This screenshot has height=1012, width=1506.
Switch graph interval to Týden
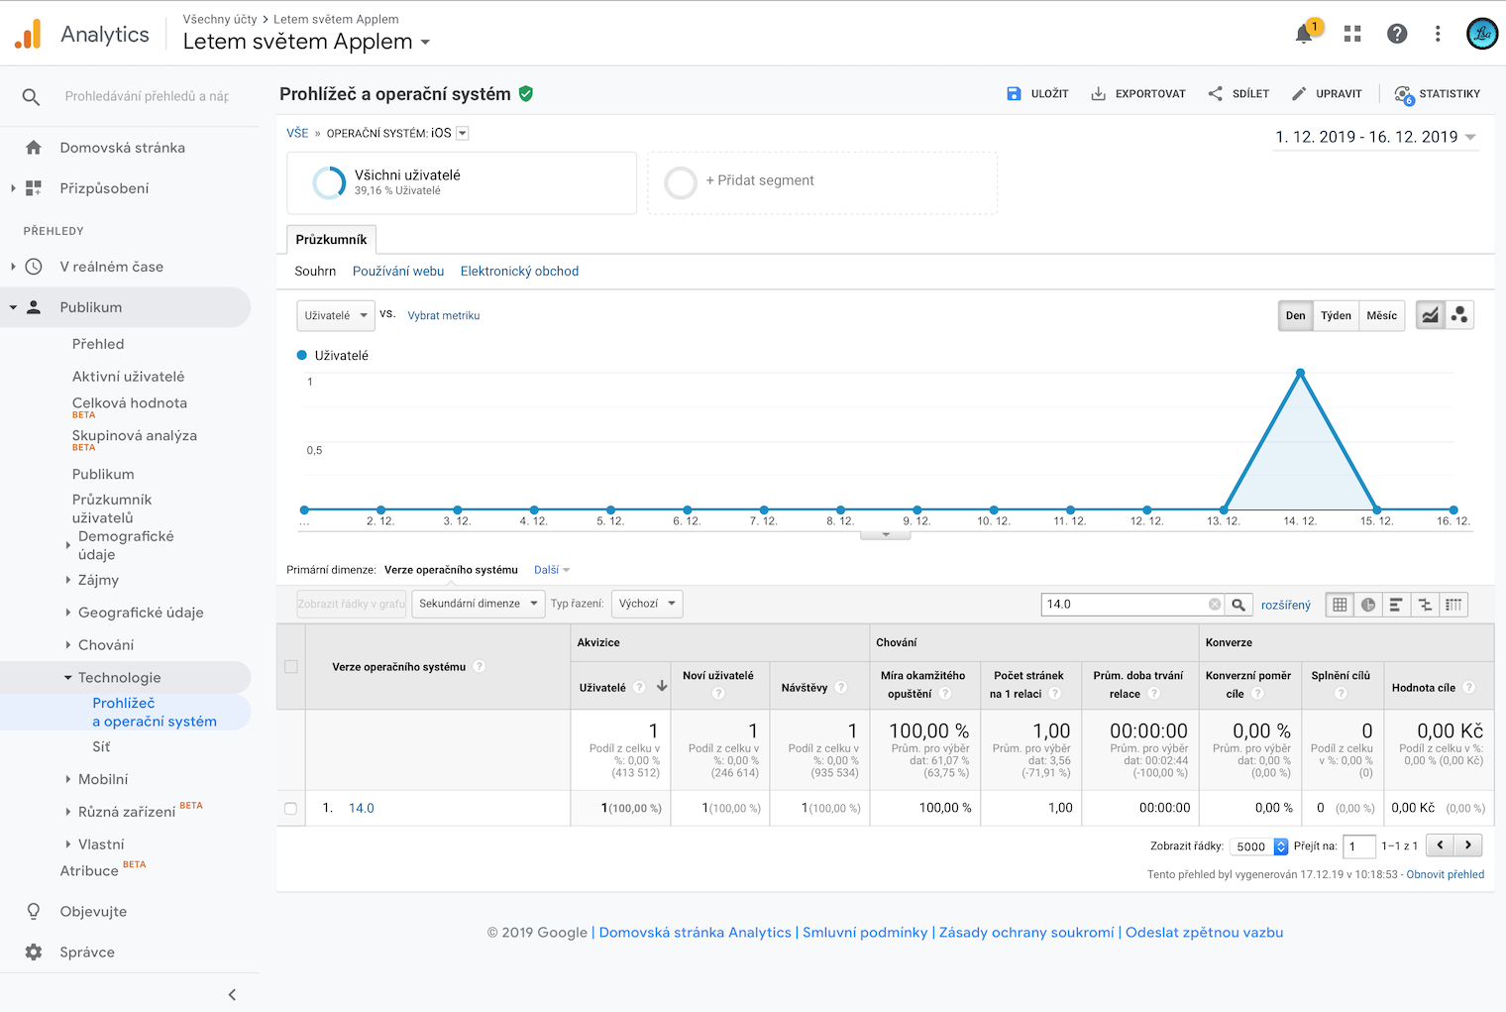click(1336, 315)
